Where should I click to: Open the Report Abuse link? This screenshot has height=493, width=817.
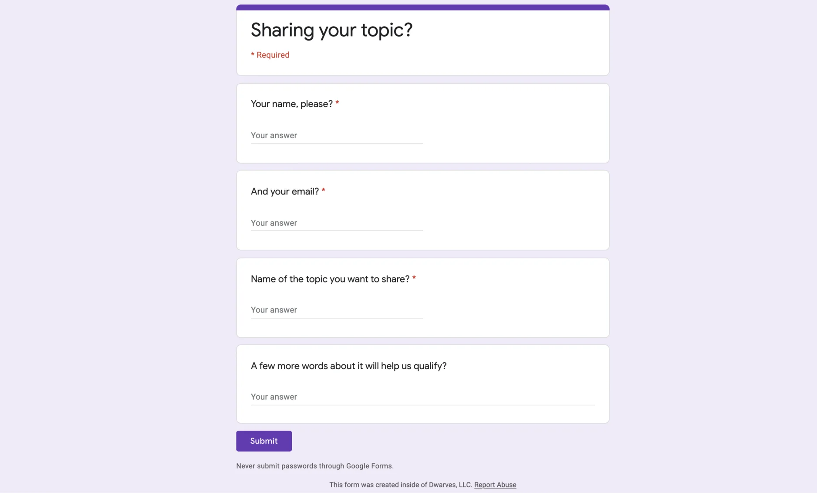click(x=495, y=485)
